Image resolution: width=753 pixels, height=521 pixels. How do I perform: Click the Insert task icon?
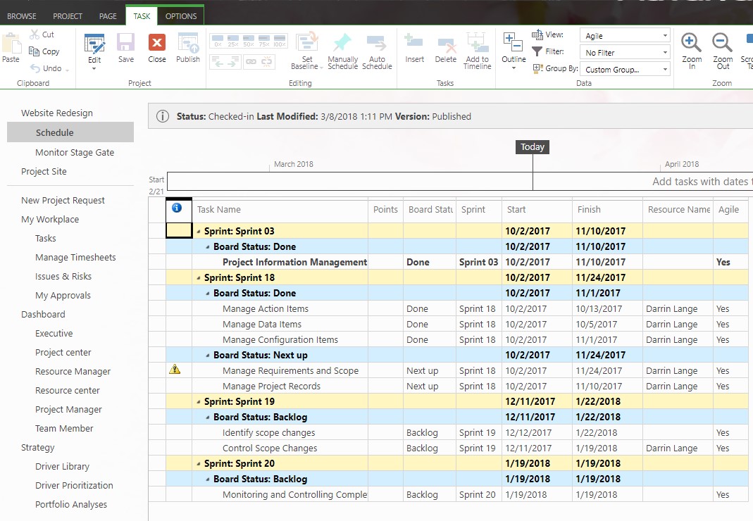click(x=413, y=42)
